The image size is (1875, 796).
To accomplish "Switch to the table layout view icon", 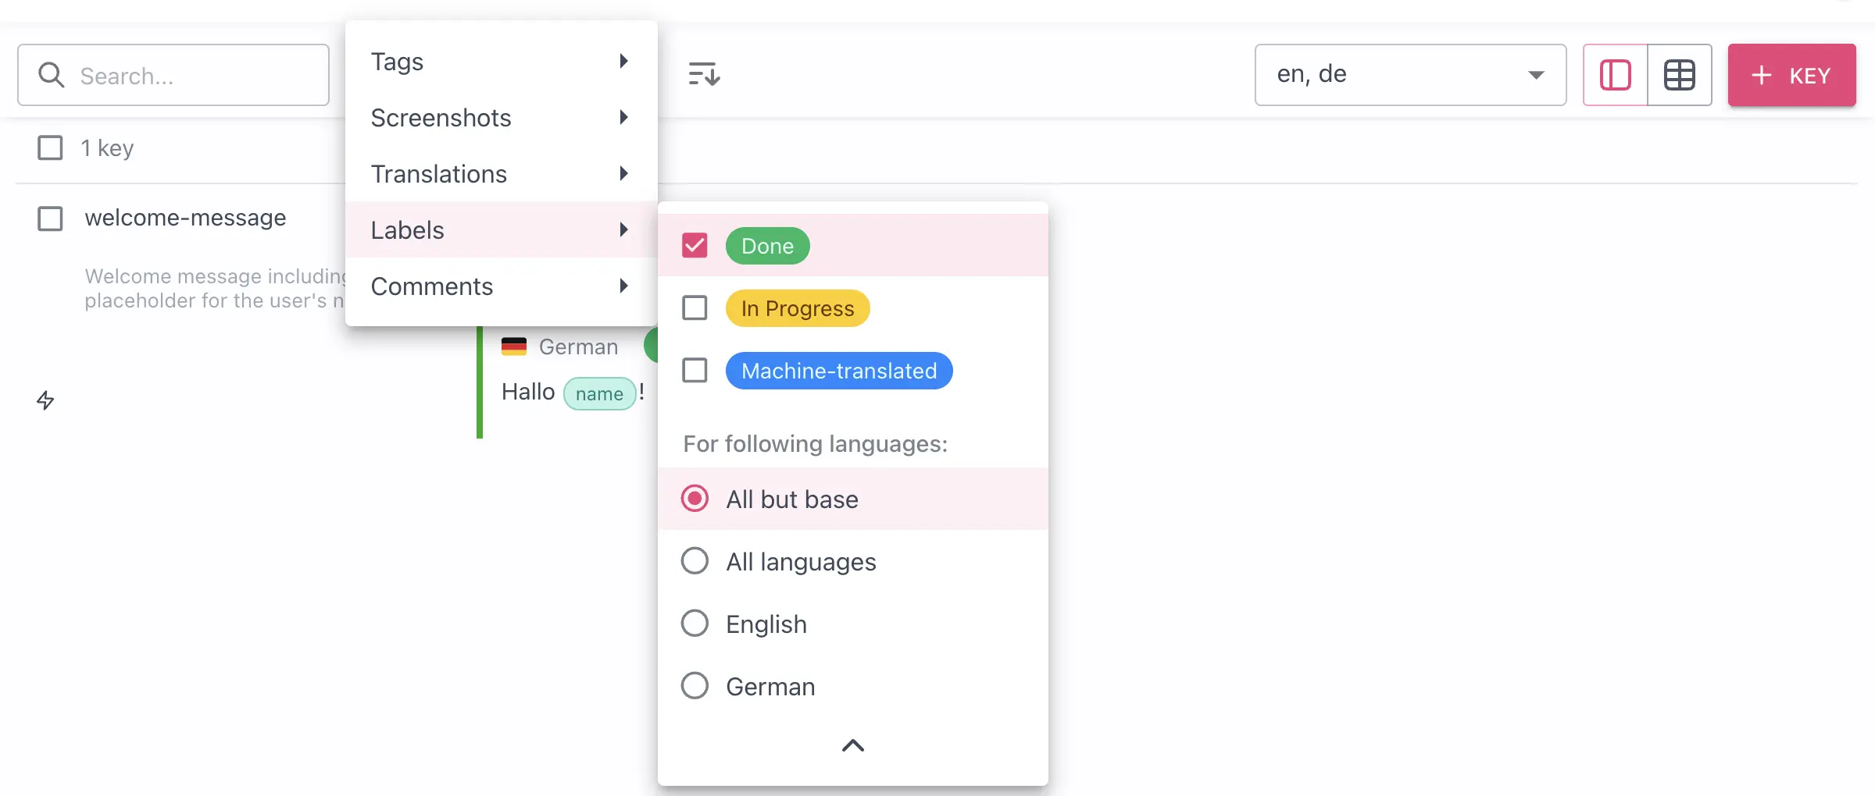I will 1679,75.
